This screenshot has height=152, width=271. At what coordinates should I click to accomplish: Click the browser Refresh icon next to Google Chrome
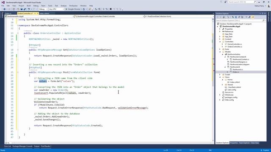84,9
